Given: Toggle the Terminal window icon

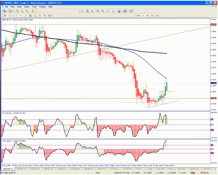Looking at the screenshot, I should (x=27, y=11).
